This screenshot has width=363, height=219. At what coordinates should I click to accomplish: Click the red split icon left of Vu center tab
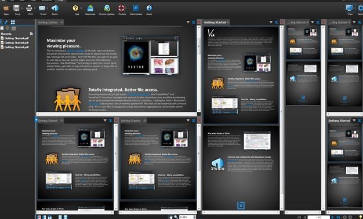pyautogui.click(x=199, y=22)
